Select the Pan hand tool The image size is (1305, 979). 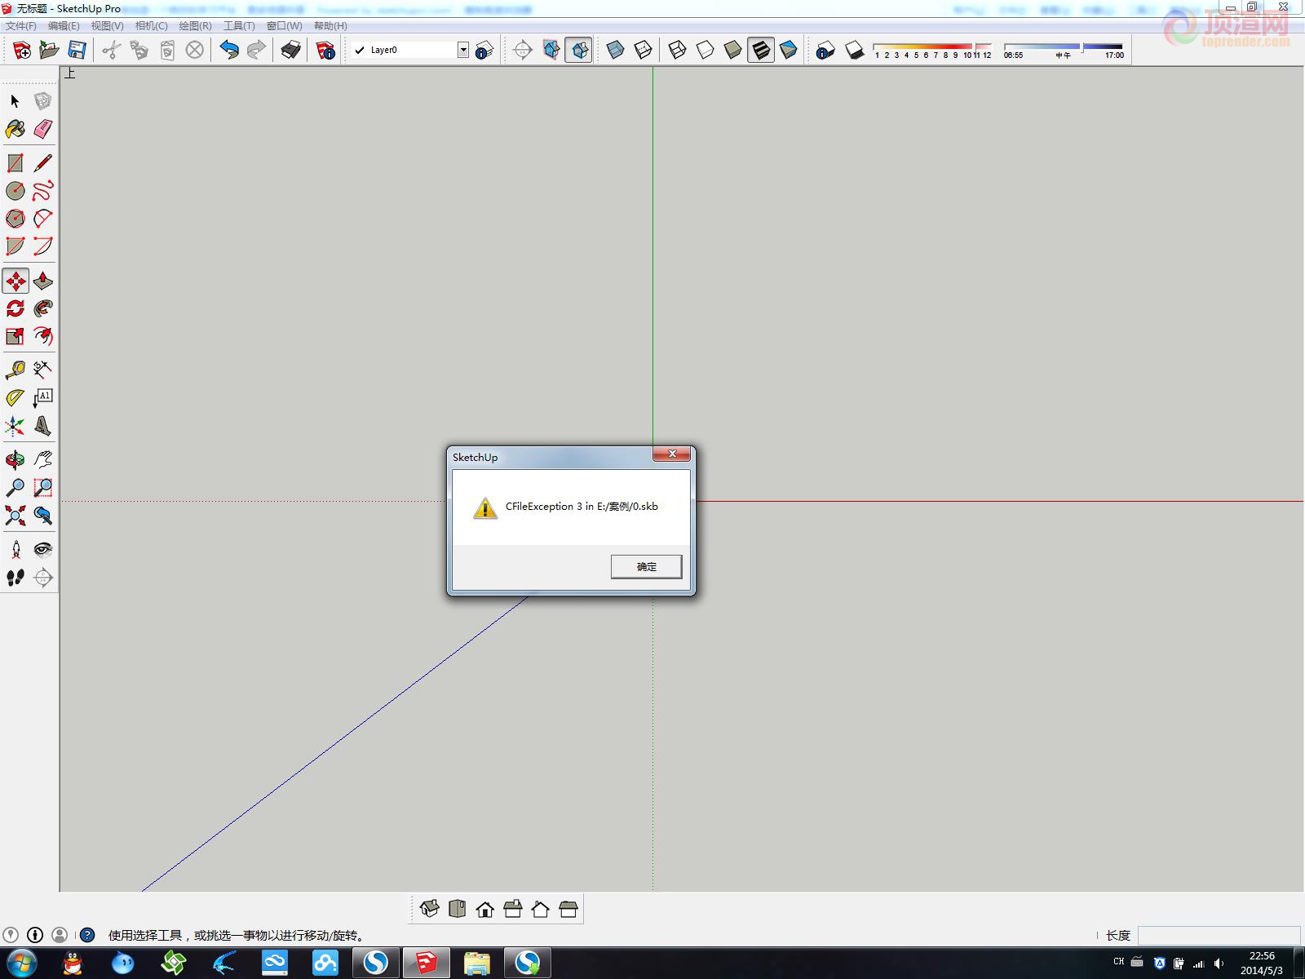pyautogui.click(x=42, y=459)
